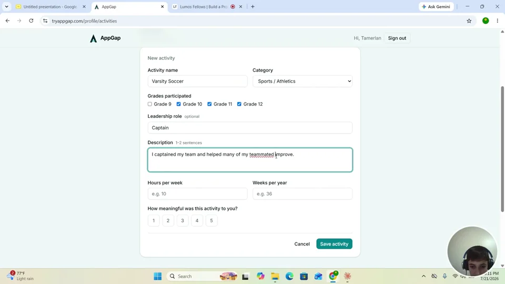Click the Sign out button
Image resolution: width=505 pixels, height=284 pixels.
(397, 38)
